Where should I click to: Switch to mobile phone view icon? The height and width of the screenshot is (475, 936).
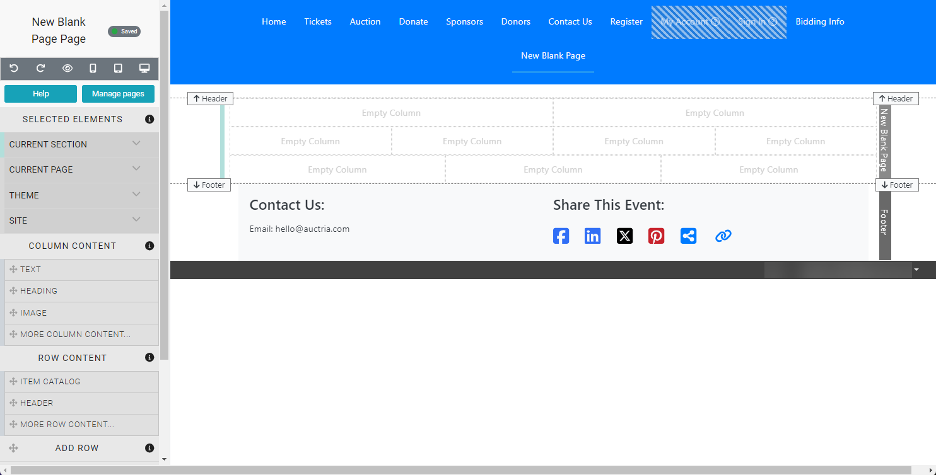point(93,68)
